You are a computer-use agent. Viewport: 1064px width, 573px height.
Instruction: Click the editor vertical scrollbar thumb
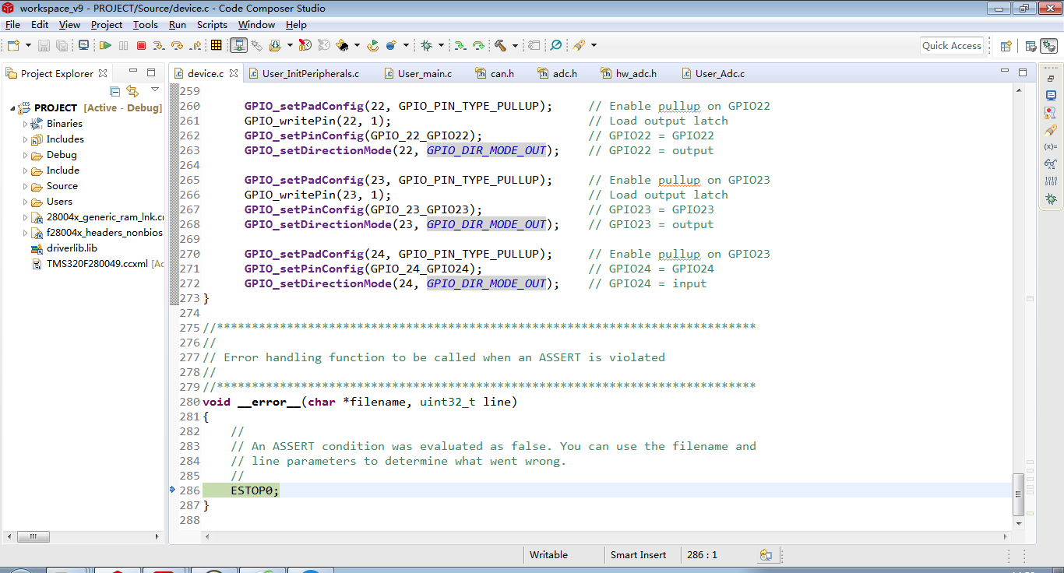point(1019,494)
